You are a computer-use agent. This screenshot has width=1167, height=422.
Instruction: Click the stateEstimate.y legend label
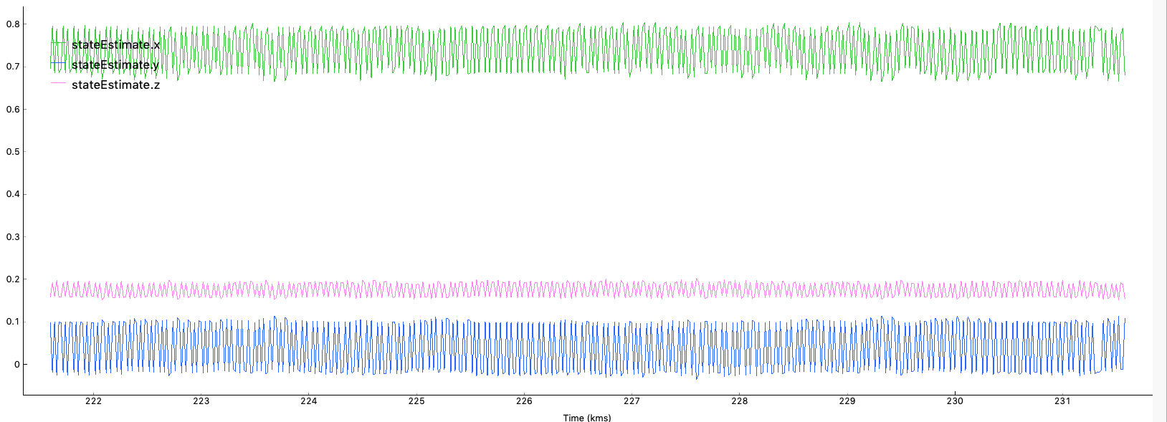pyautogui.click(x=115, y=65)
